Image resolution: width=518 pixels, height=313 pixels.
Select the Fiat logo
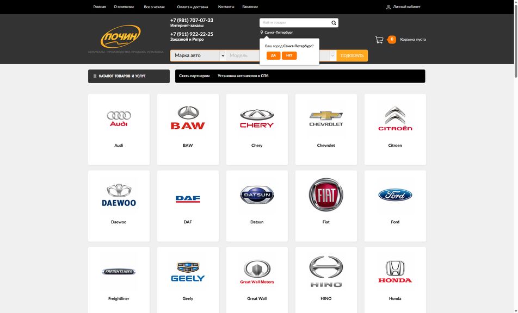point(326,195)
